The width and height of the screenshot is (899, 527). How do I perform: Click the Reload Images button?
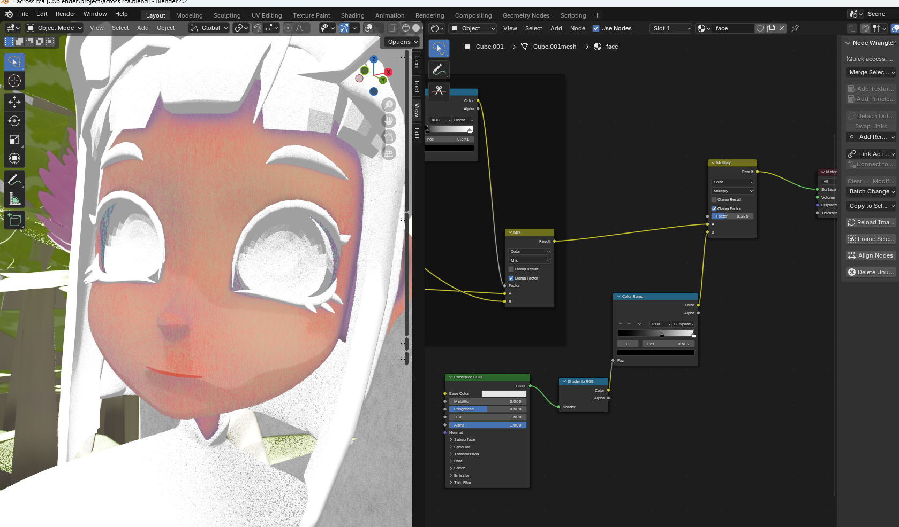[x=871, y=222]
